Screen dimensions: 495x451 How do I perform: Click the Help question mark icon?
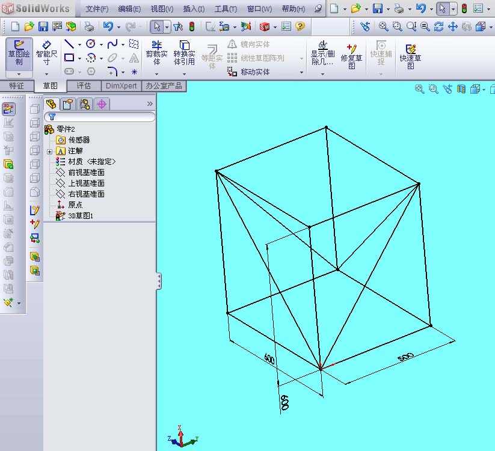point(300,26)
